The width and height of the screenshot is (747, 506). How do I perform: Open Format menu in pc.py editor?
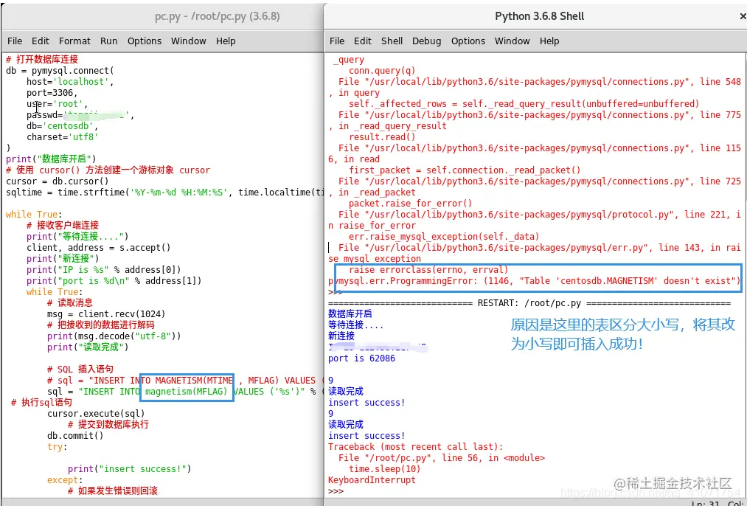pos(74,41)
